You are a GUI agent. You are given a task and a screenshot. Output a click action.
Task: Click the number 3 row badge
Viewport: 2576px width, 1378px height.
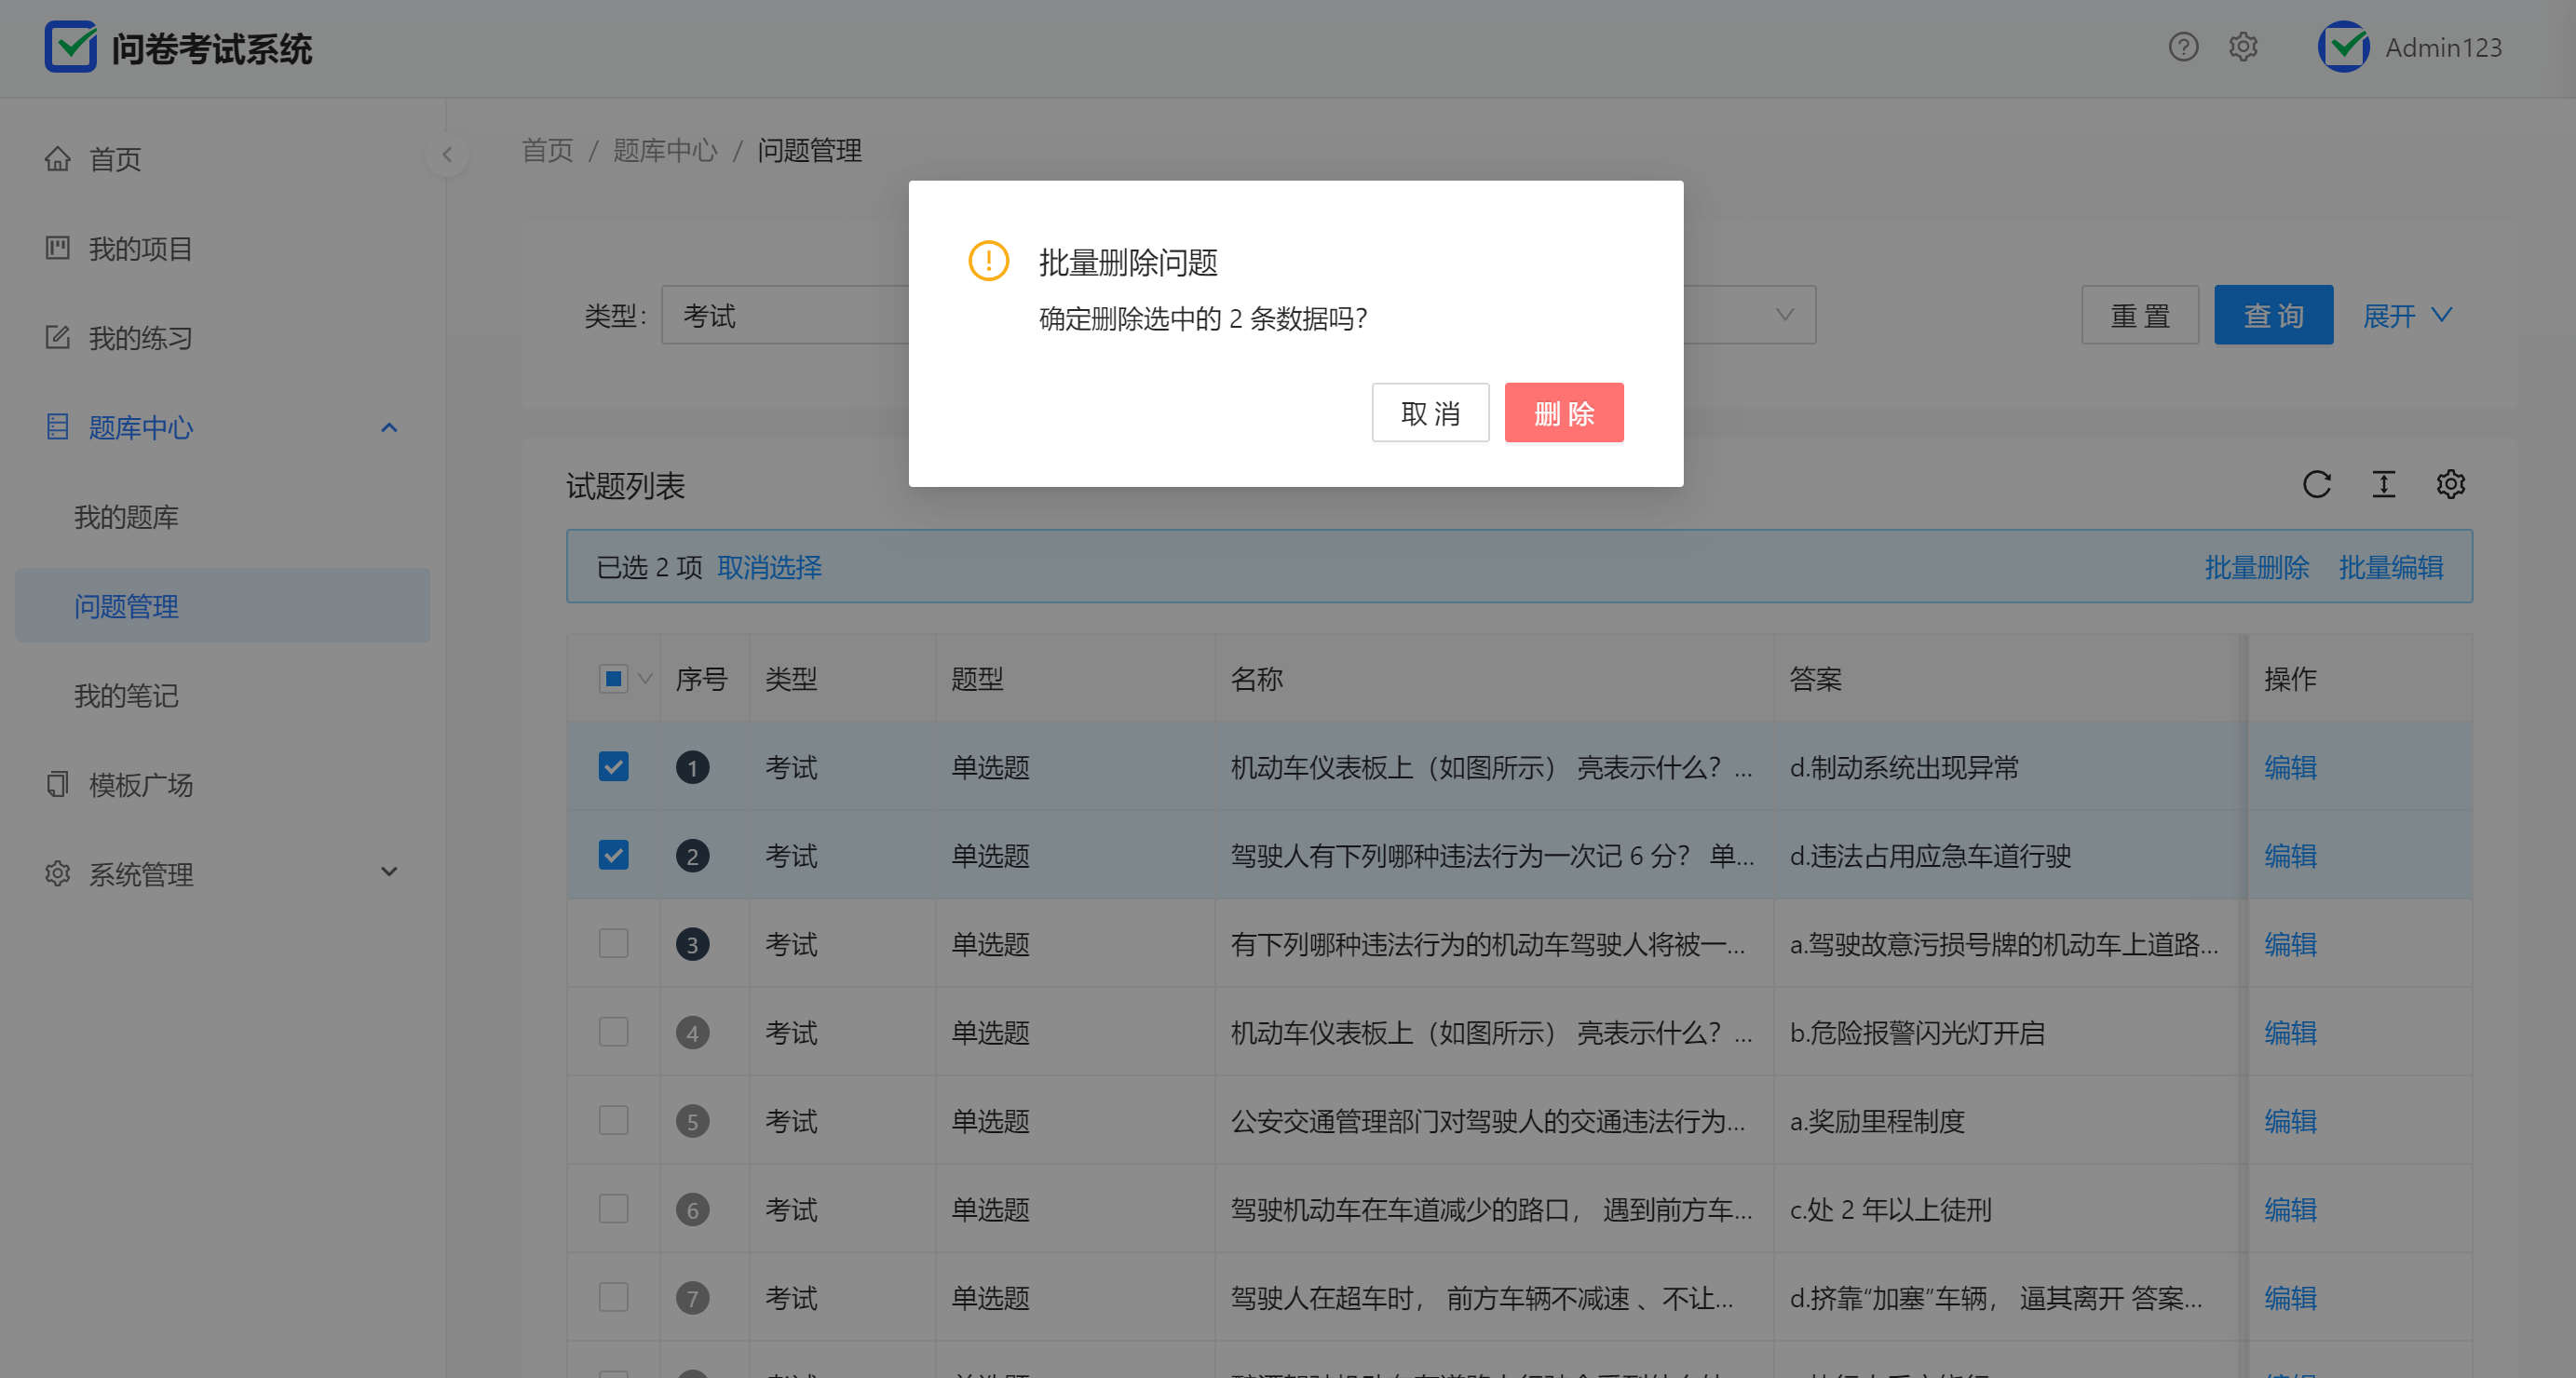tap(692, 944)
